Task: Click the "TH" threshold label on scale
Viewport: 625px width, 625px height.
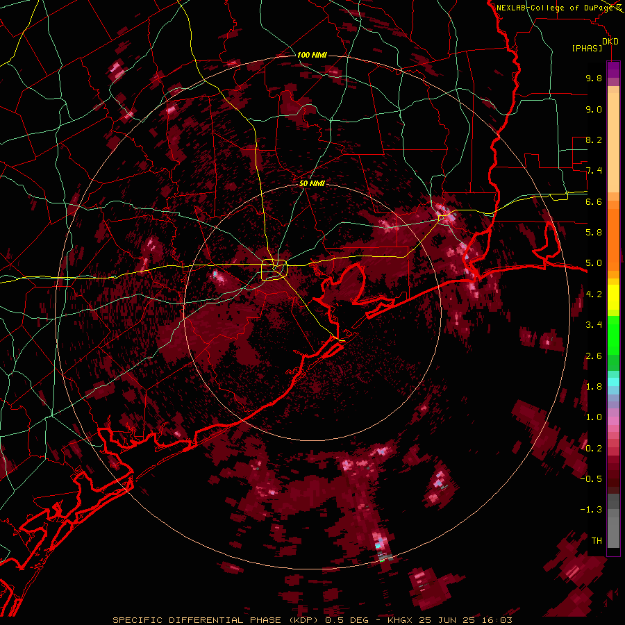Action: click(597, 541)
